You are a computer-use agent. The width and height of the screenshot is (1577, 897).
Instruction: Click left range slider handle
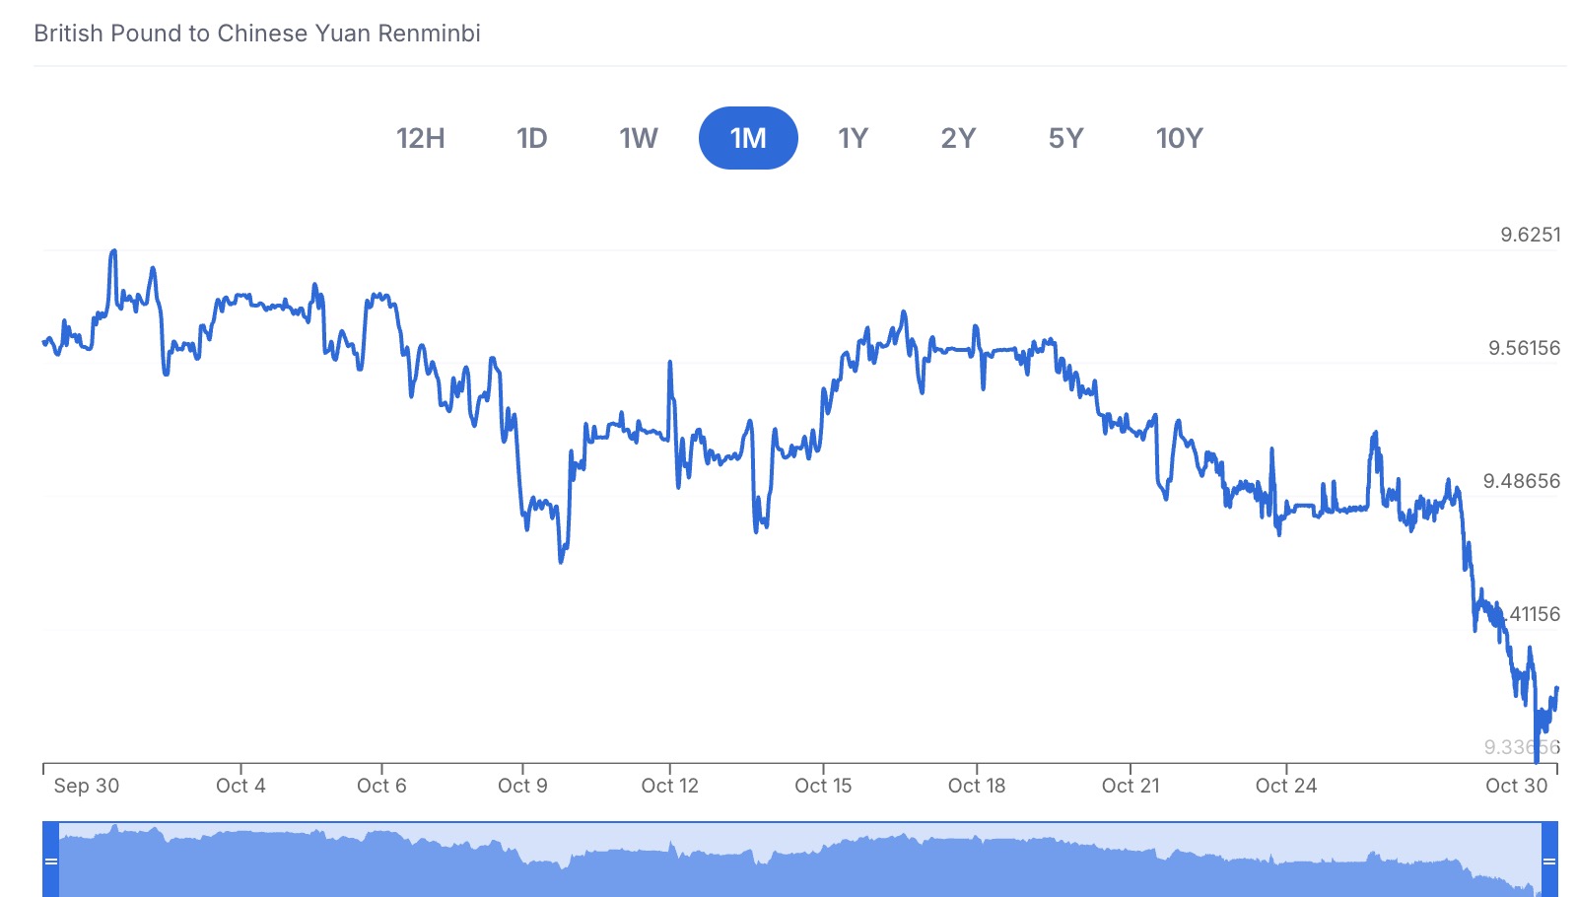51,861
